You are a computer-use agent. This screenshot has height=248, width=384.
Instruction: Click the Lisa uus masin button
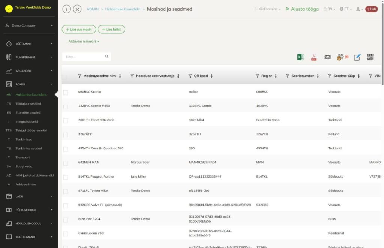point(79,29)
